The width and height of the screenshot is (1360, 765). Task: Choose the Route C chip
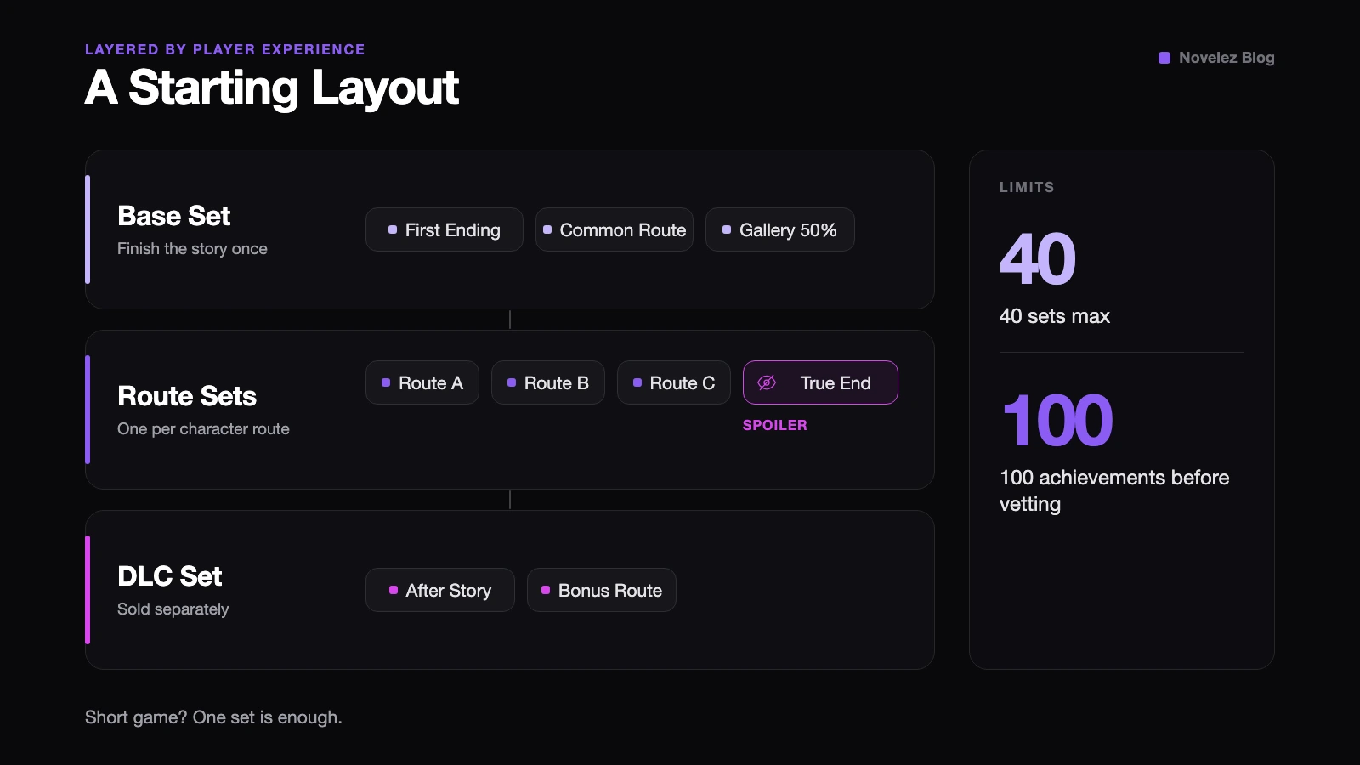[x=674, y=382]
